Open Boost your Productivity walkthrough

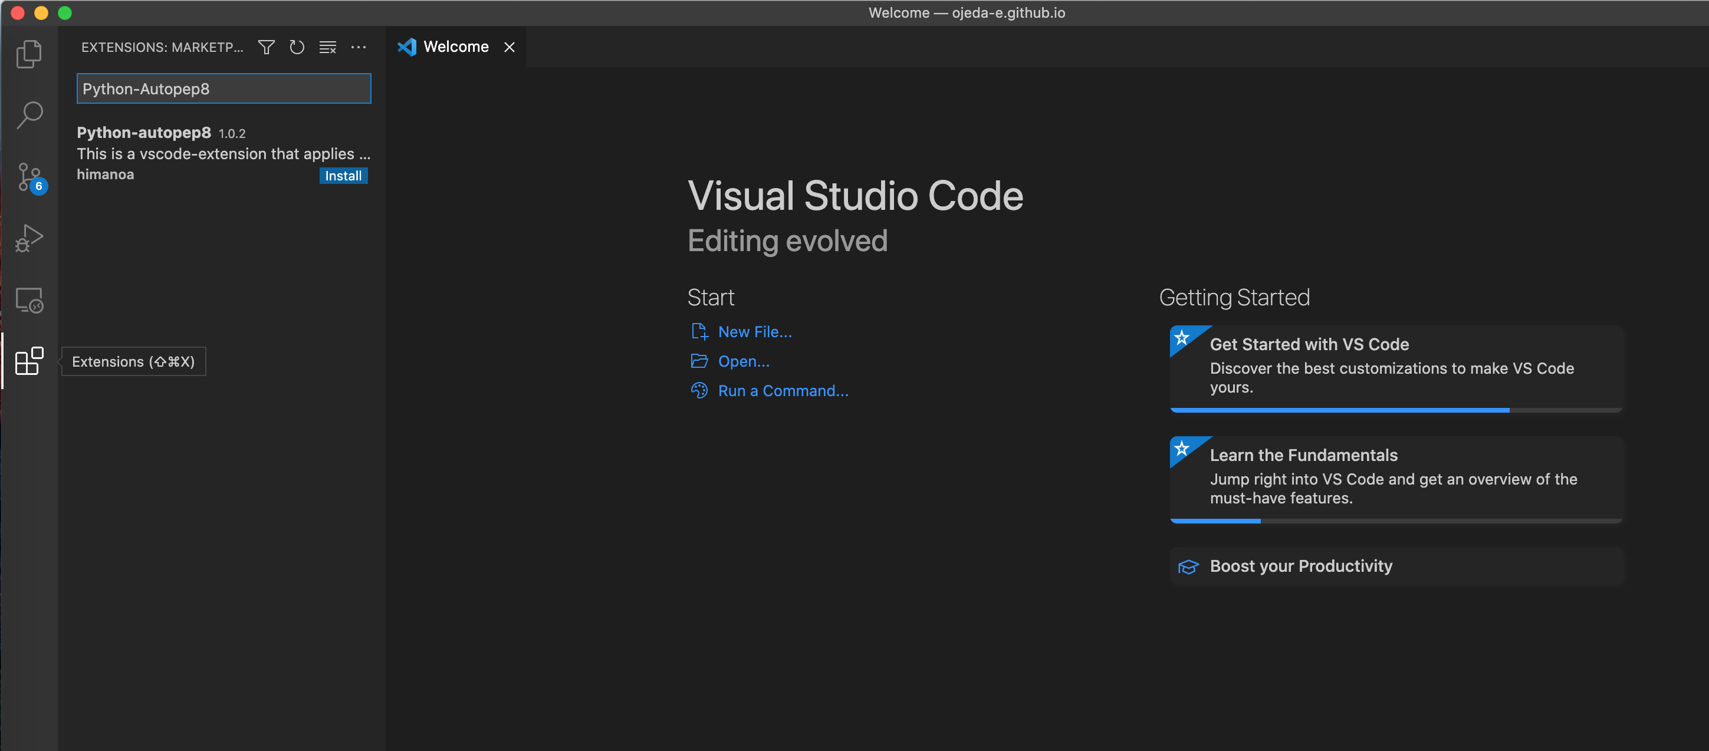(x=1396, y=566)
